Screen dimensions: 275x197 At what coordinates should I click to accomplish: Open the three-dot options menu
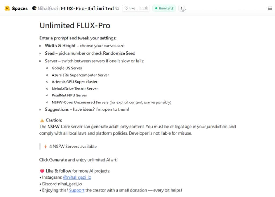tap(182, 8)
